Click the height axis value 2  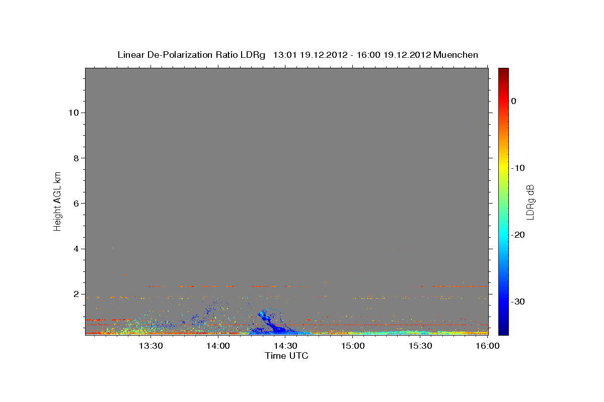click(x=75, y=294)
